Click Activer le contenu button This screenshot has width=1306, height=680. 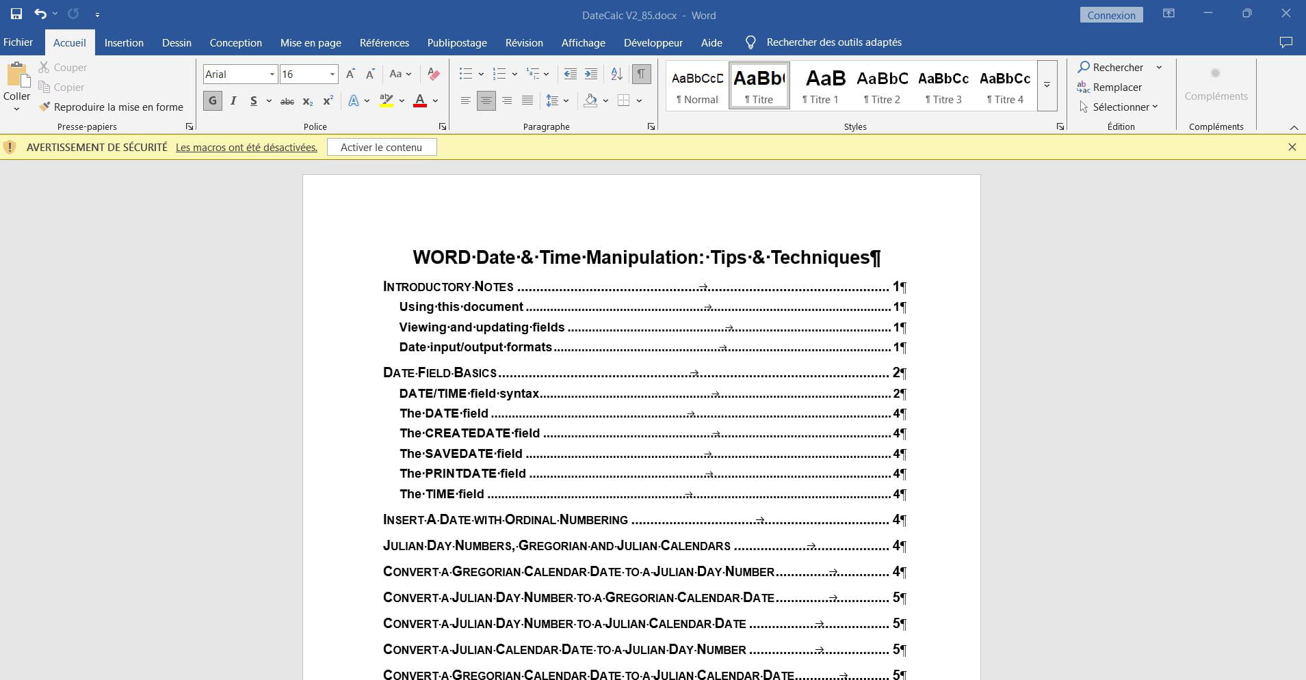coord(382,147)
